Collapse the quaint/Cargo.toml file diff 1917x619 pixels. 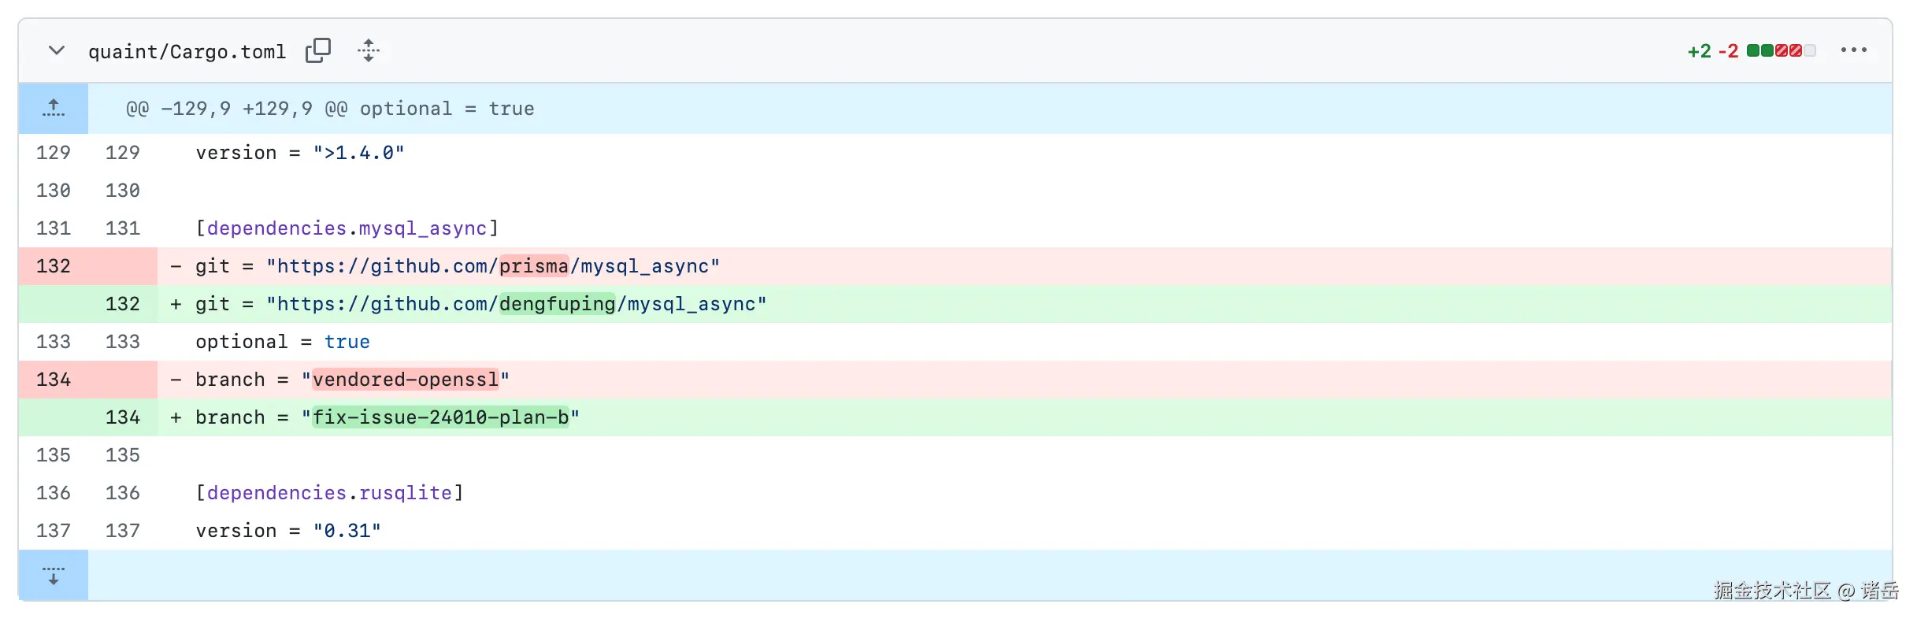click(x=56, y=51)
